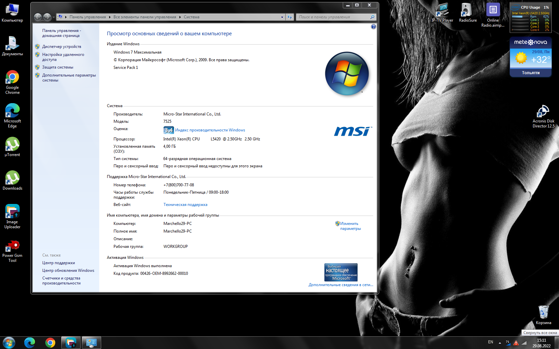Click Microsoft Edge icon in taskbar
This screenshot has width=559, height=349.
(30, 342)
